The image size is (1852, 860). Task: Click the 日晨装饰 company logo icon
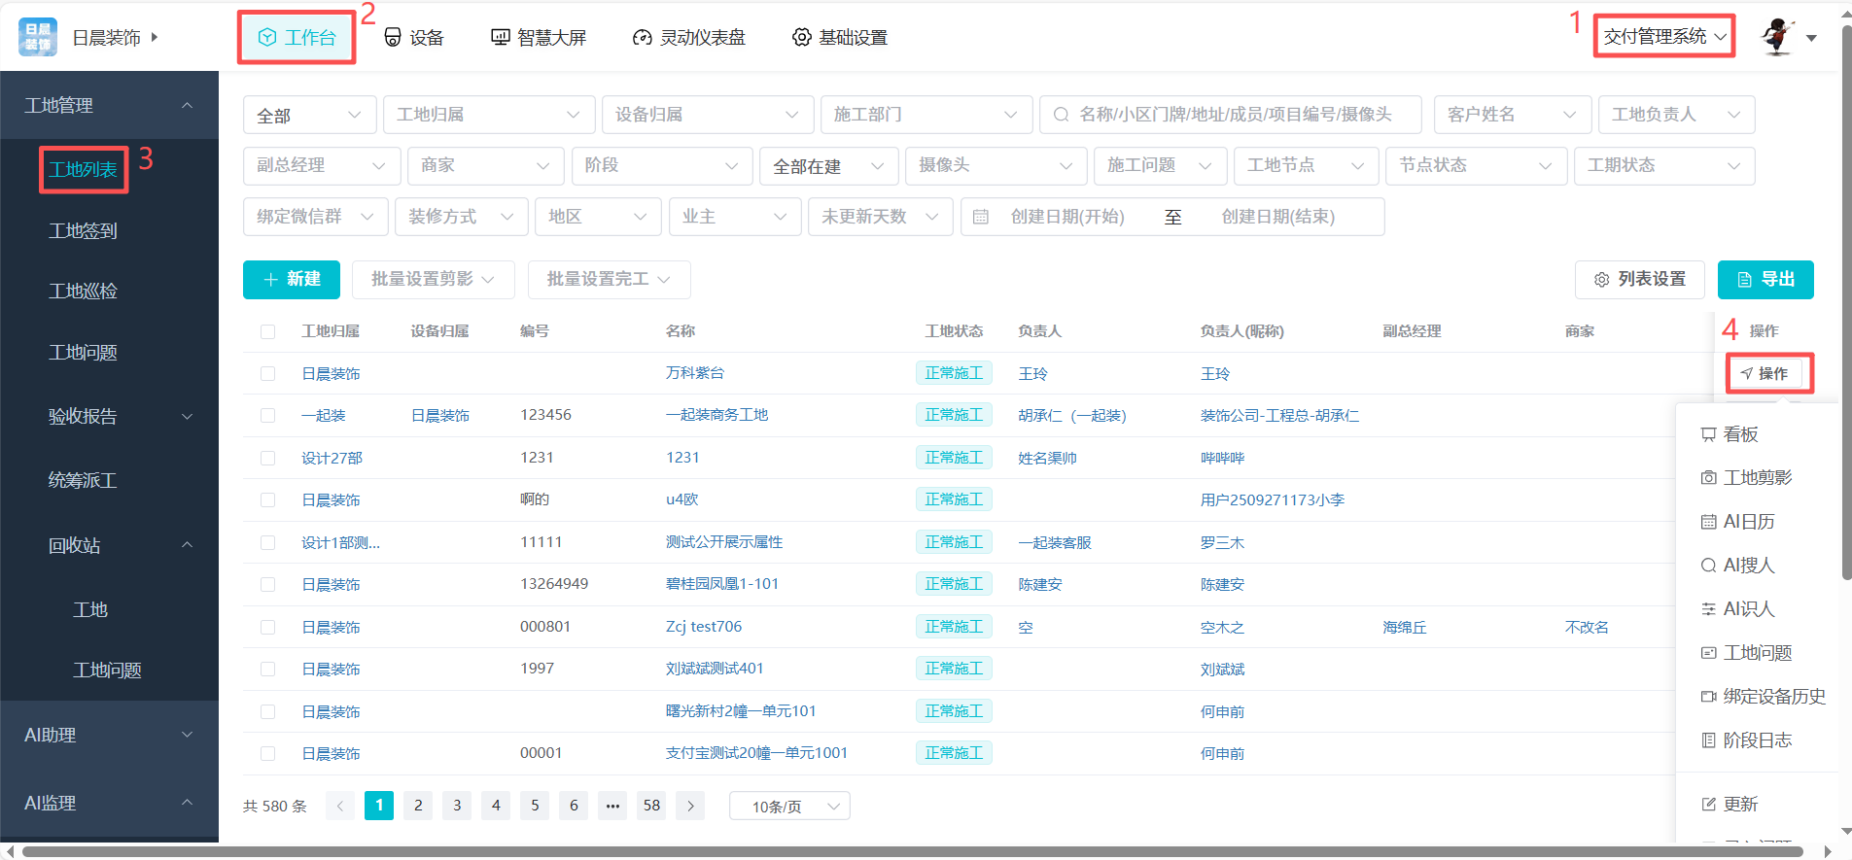(x=38, y=37)
